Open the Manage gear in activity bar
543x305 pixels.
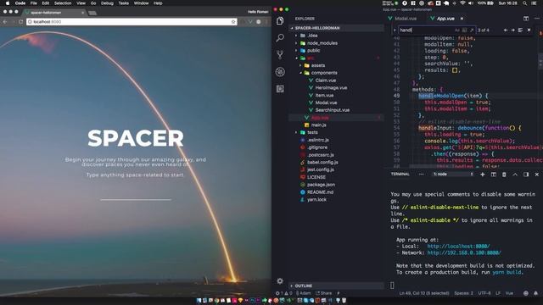[280, 280]
